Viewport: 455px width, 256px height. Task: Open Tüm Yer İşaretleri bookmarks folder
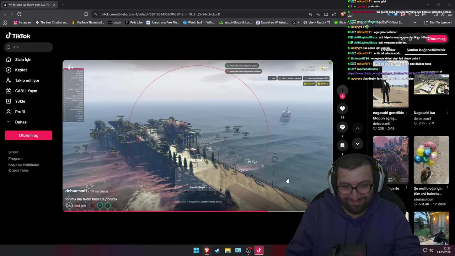point(437,22)
